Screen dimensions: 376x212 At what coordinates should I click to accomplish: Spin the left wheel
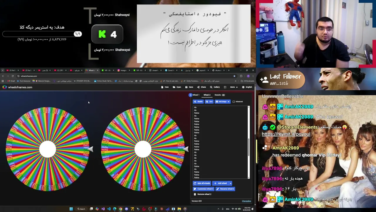point(48,149)
